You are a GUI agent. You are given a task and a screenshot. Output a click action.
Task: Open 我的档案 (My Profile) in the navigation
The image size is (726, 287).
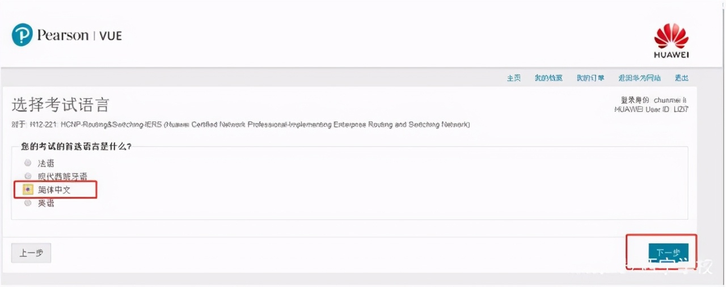click(x=548, y=78)
